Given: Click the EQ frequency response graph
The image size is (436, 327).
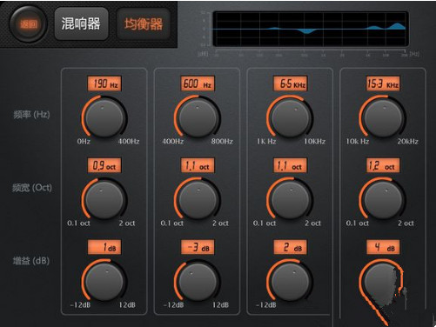Looking at the screenshot, I should coord(311,29).
